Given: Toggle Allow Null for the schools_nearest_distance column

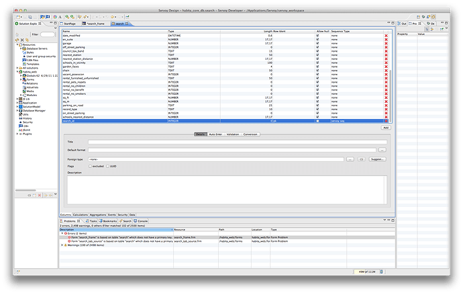Looking at the screenshot, I should click(x=317, y=117).
